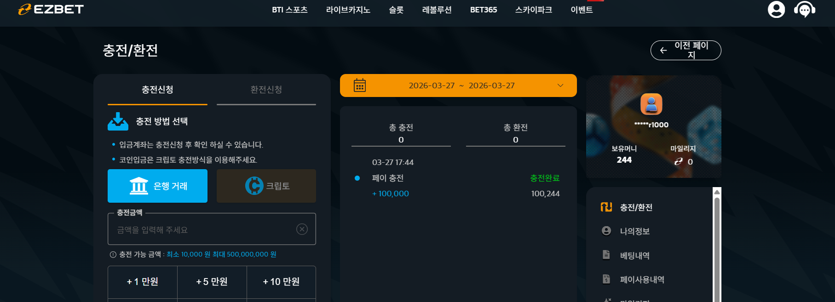Viewport: 835px width, 302px height.
Task: Open the customer support headset icon
Action: point(805,9)
